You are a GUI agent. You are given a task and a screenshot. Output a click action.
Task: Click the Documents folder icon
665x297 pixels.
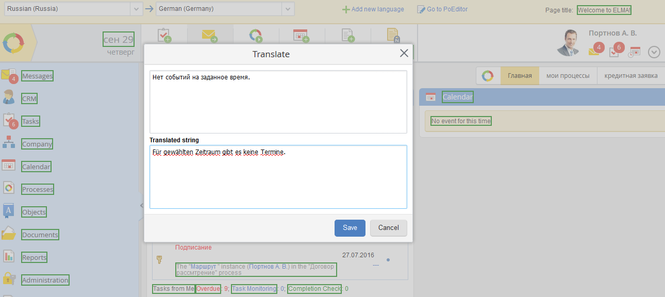(x=9, y=235)
